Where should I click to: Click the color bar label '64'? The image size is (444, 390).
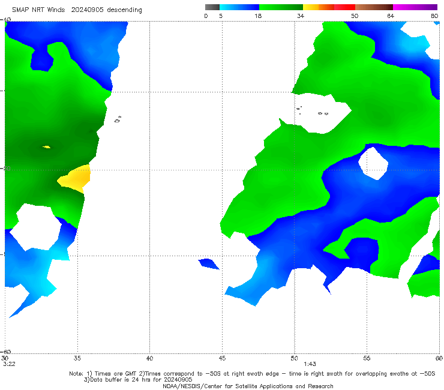coord(391,16)
